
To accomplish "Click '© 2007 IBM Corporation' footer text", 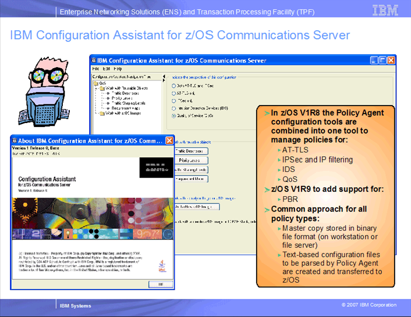I will (369, 305).
